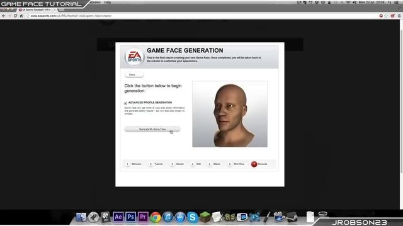The image size is (403, 226).
Task: Go to step 2 Tutorial
Action: pyautogui.click(x=156, y=164)
